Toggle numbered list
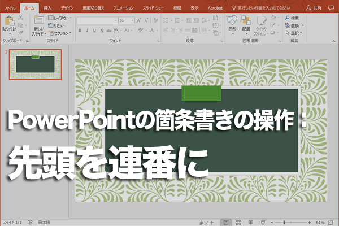 click(x=177, y=20)
